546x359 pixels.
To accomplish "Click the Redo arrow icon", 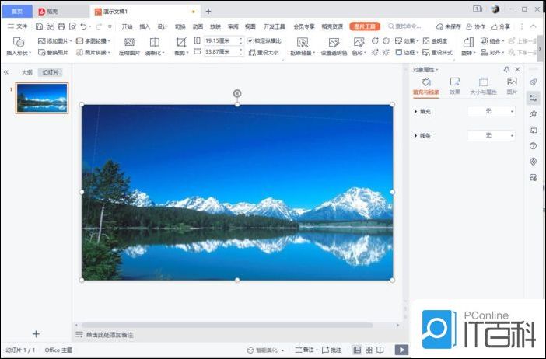I will tap(99, 26).
